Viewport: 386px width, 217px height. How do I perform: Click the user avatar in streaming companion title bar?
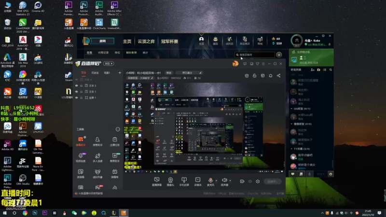click(x=235, y=64)
